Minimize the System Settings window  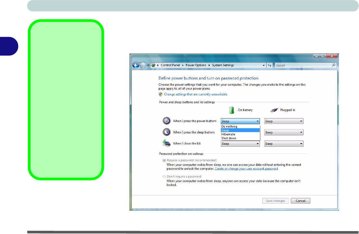(316, 56)
